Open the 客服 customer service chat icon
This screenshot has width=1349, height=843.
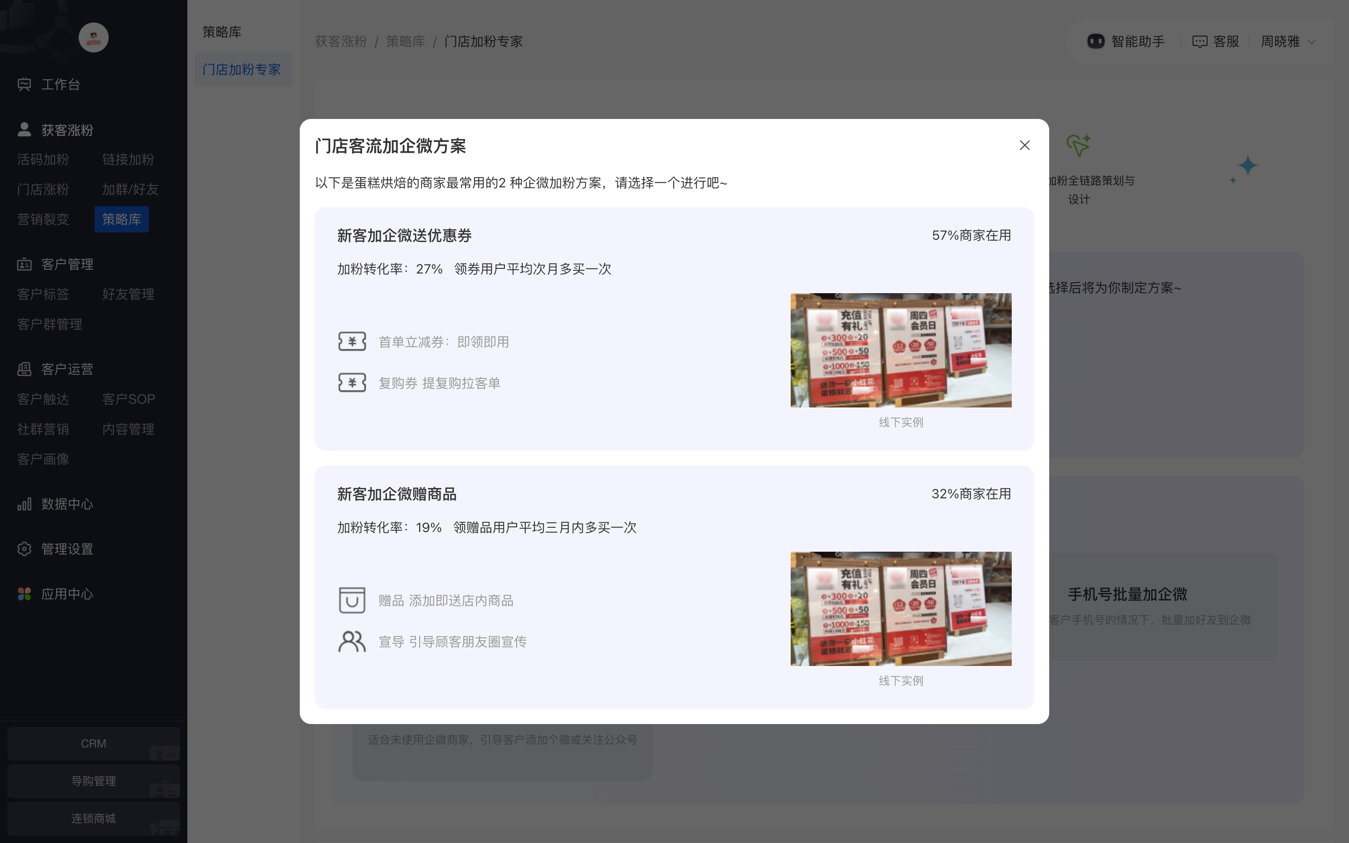1201,41
